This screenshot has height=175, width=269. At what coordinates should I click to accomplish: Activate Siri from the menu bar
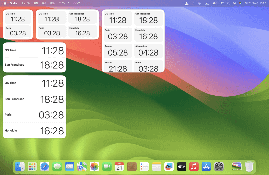pos(240,3)
